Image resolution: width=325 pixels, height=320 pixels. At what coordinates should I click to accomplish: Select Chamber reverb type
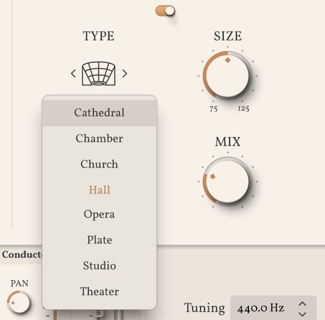click(x=99, y=139)
